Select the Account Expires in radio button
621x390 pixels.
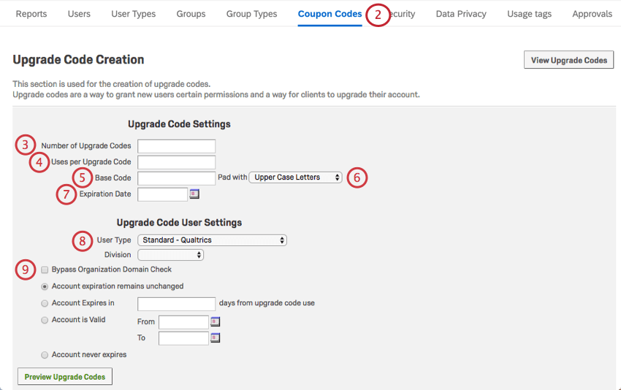coord(45,303)
